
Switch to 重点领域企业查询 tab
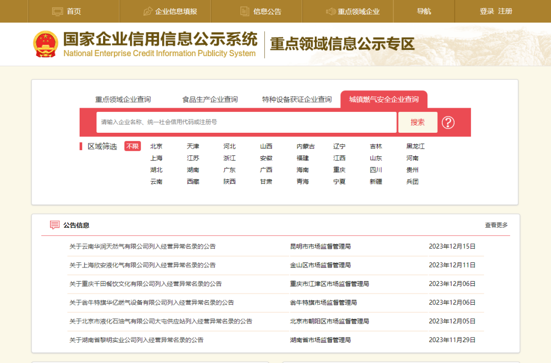click(x=123, y=100)
